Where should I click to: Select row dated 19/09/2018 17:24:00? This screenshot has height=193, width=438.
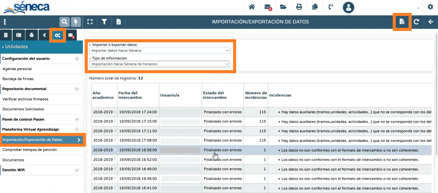(262, 112)
